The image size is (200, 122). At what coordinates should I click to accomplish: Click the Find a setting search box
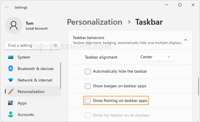coord(33,45)
